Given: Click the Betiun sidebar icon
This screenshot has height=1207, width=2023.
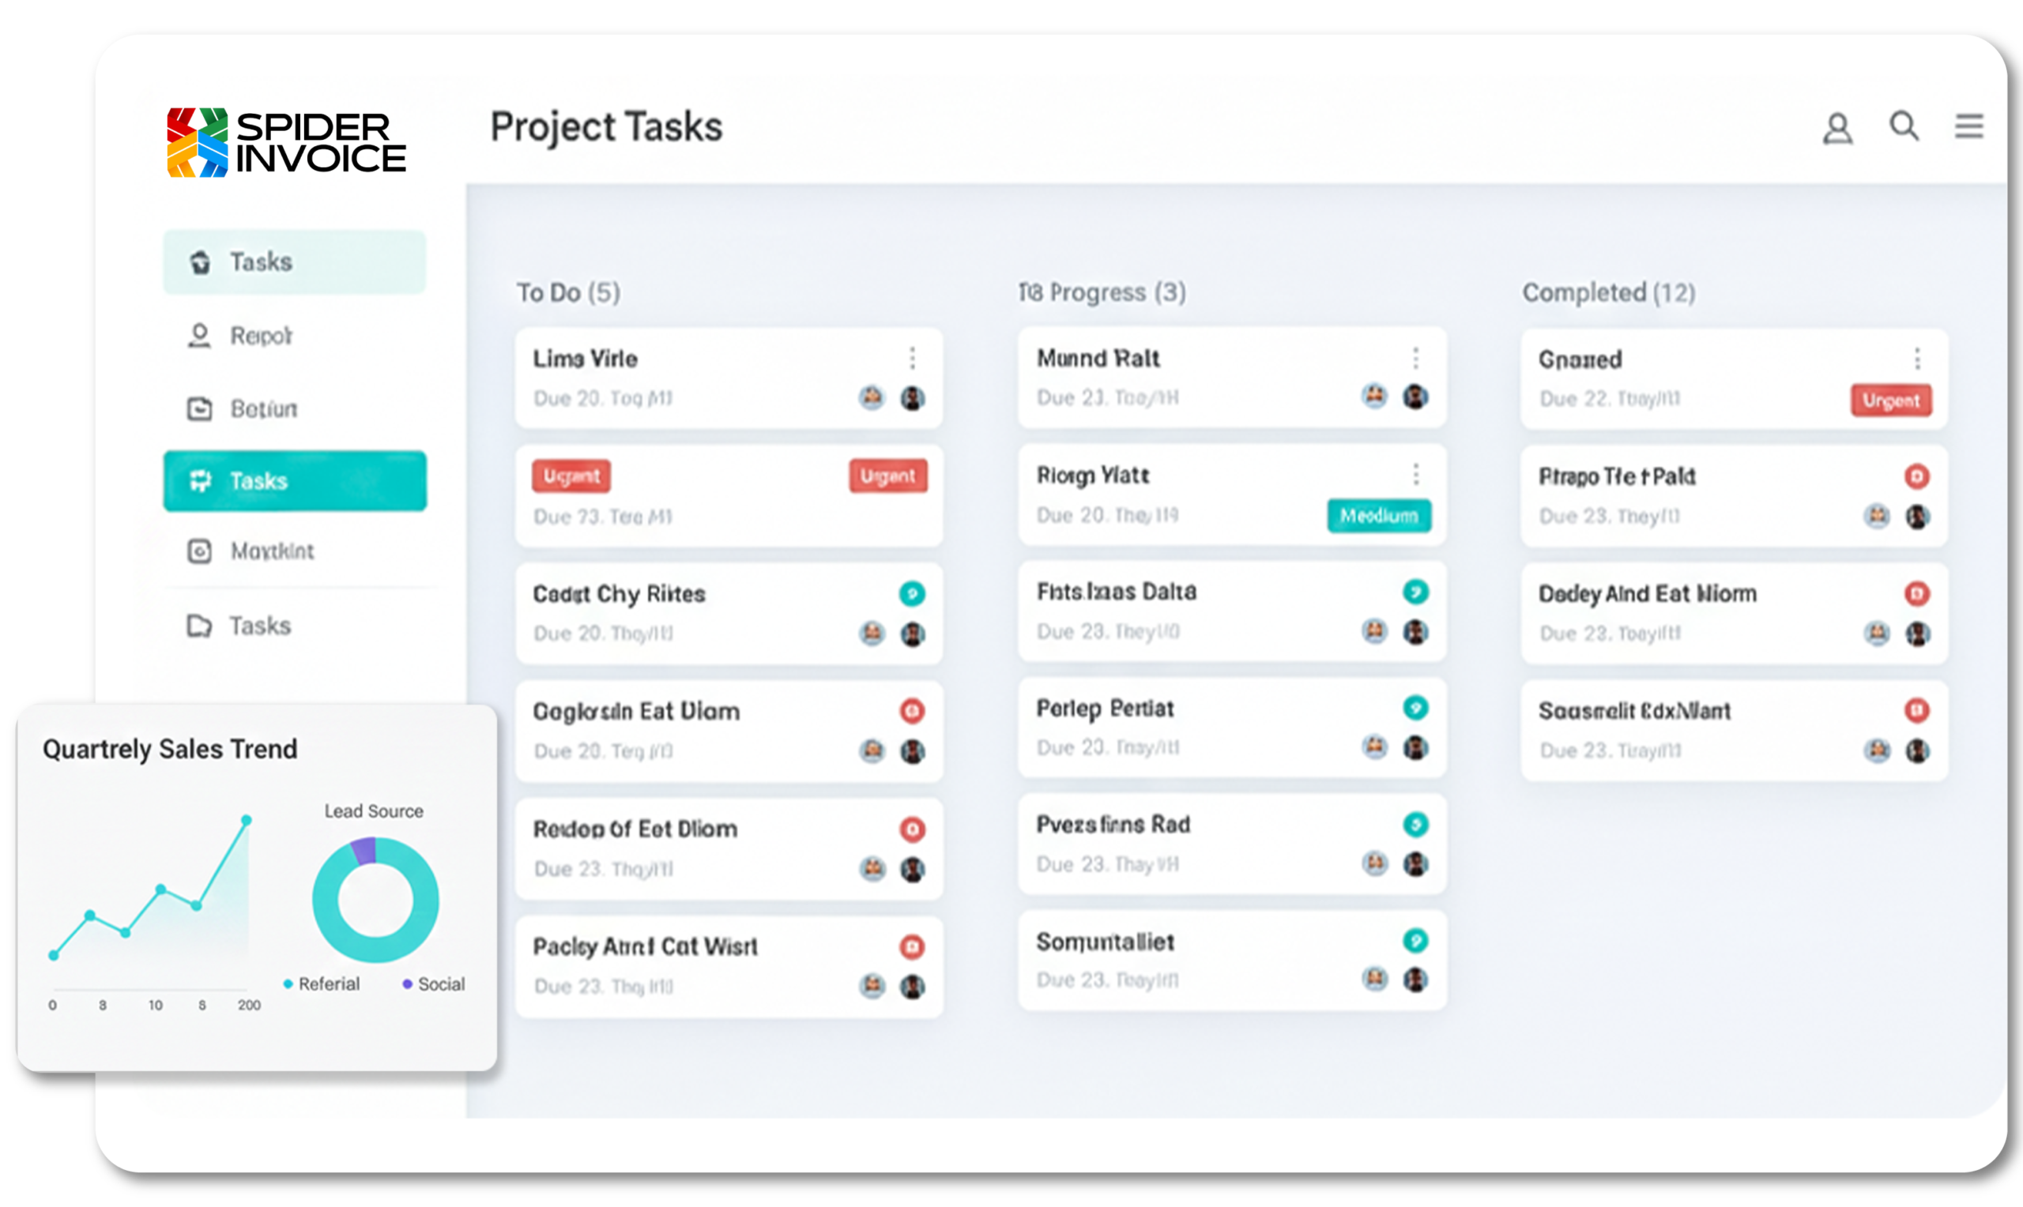Looking at the screenshot, I should click(199, 408).
